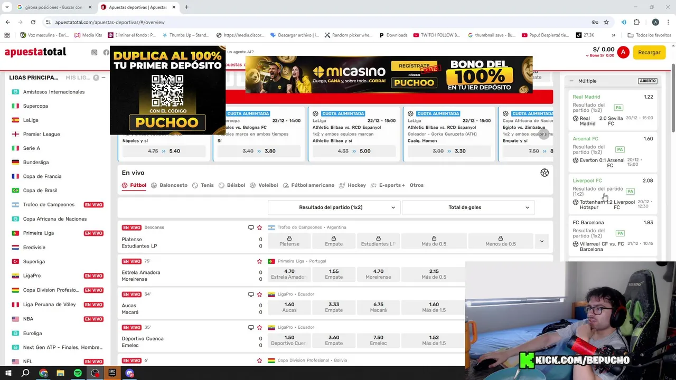The image size is (676, 380).
Task: Open the apuestatotal logo home link
Action: (35, 52)
